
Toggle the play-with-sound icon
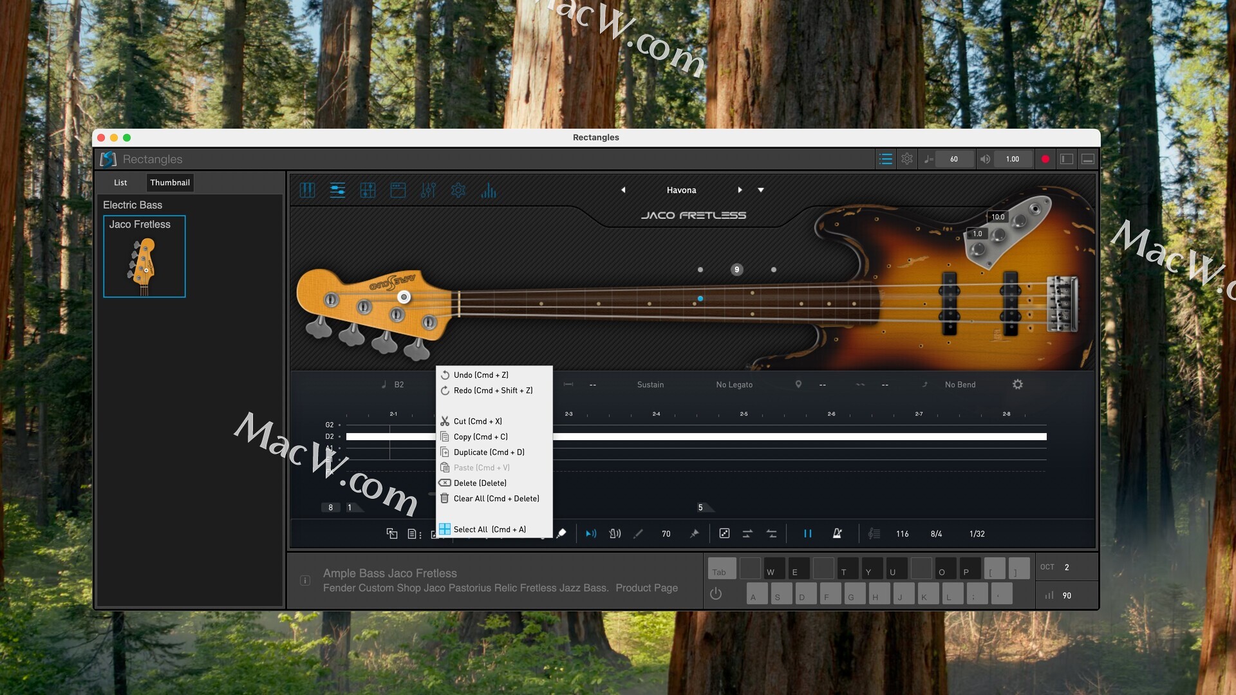(591, 533)
